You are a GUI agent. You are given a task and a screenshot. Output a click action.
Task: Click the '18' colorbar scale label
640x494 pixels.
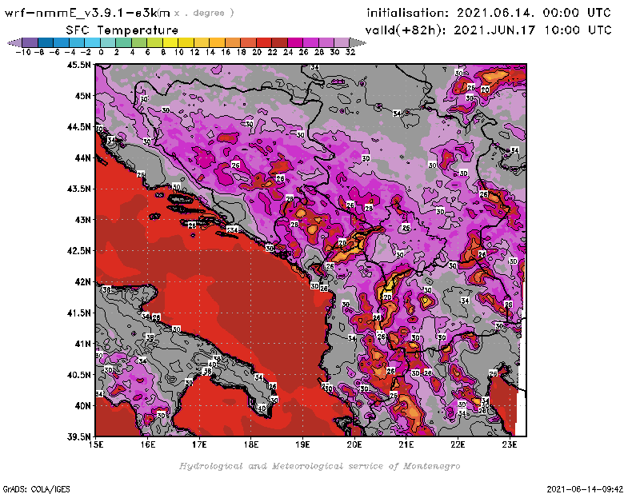click(x=242, y=52)
